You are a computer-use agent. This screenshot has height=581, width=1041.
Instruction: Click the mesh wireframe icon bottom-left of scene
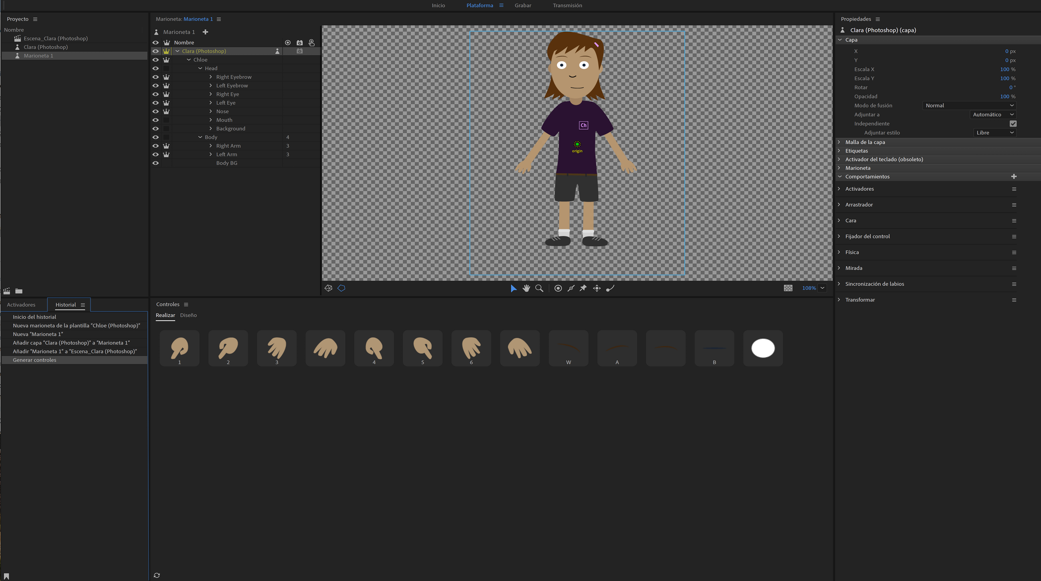[329, 288]
